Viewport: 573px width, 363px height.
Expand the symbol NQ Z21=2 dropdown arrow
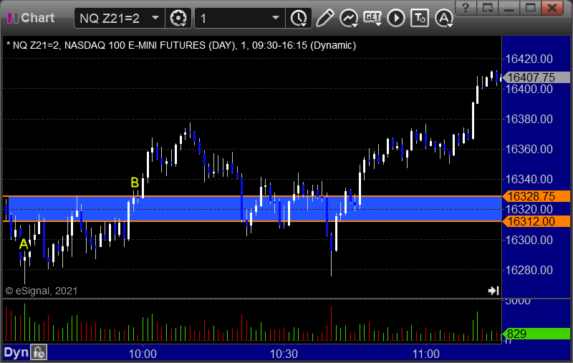coord(155,17)
